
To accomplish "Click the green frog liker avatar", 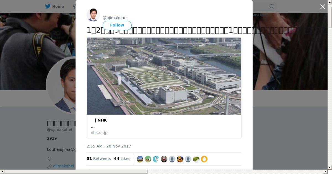I will (196, 159).
